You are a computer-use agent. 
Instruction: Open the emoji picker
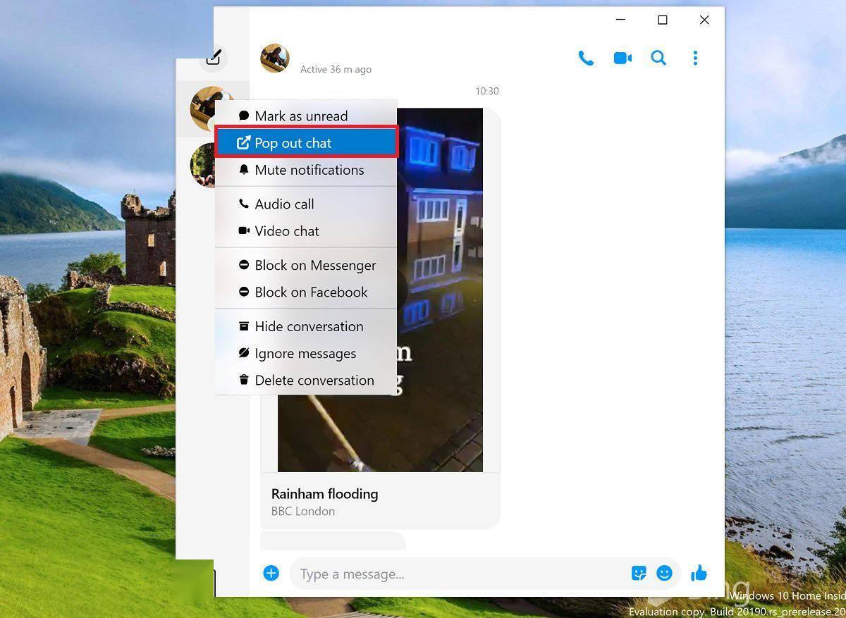point(664,573)
